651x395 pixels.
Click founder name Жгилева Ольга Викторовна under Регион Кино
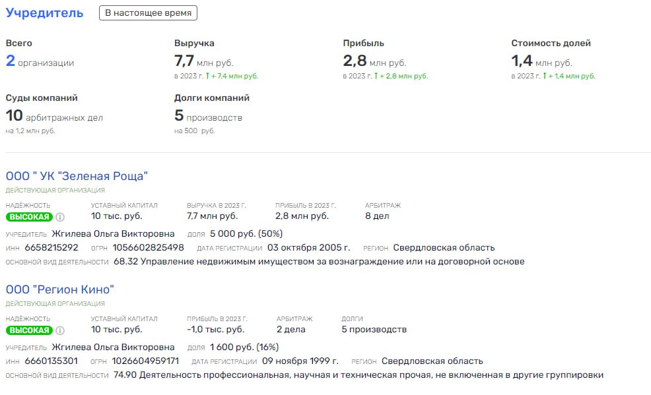point(113,348)
